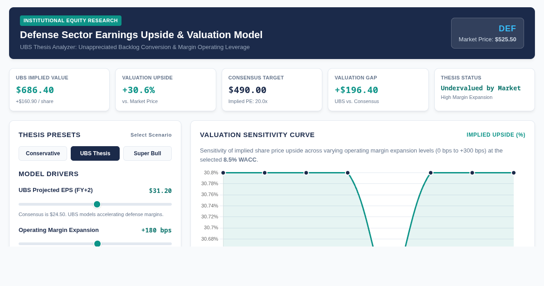The width and height of the screenshot is (544, 286).
Task: Click the Institutional Equity Research tag
Action: coord(71,20)
